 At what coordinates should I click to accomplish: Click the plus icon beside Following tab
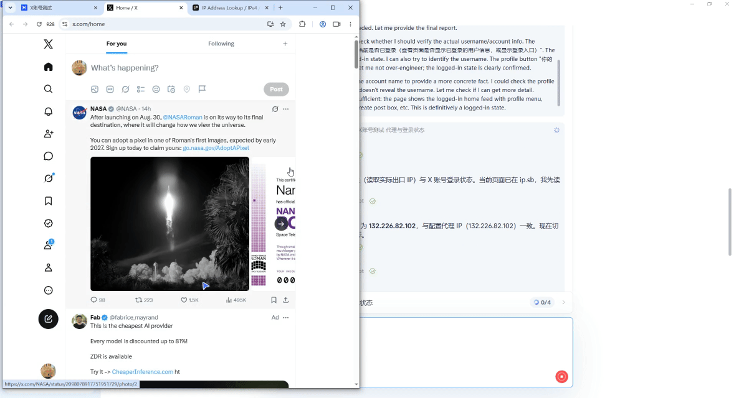[285, 44]
